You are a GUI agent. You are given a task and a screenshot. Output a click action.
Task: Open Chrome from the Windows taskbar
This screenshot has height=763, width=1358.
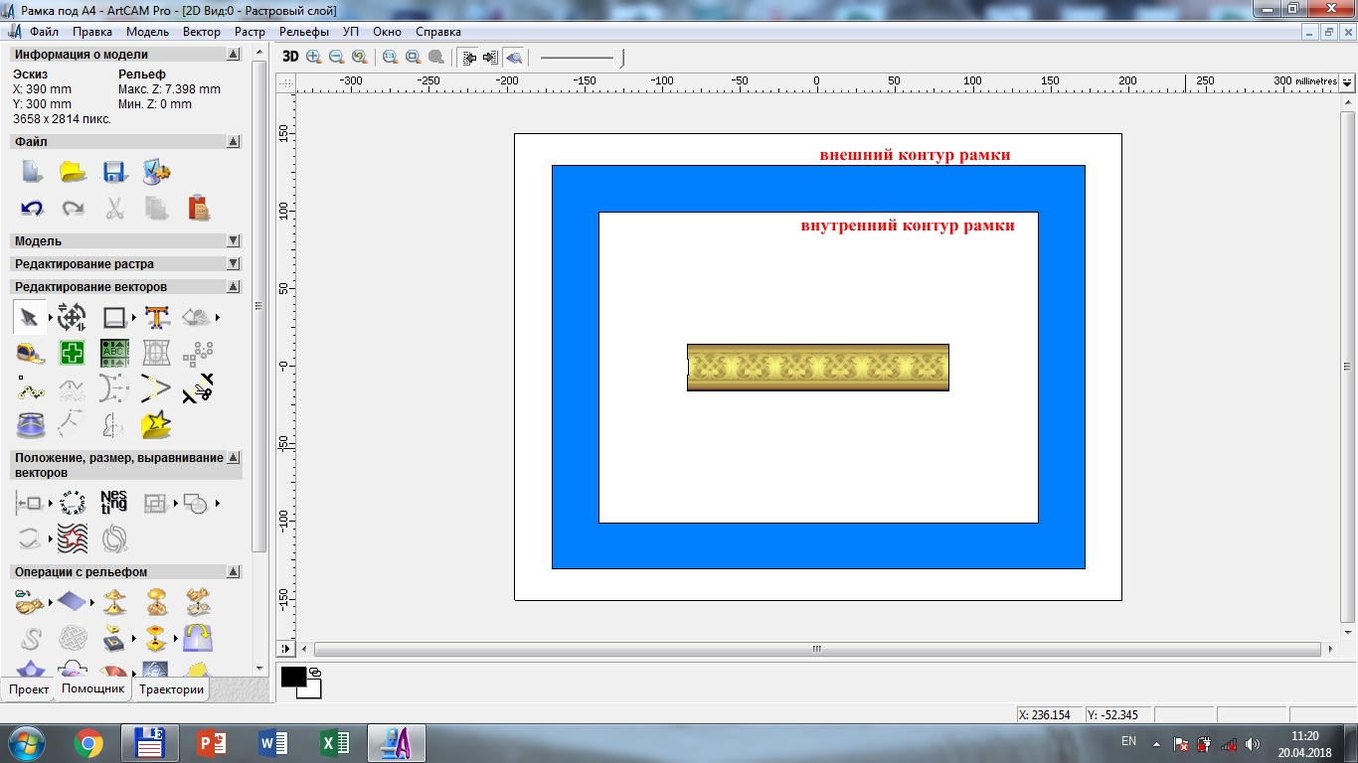point(88,743)
